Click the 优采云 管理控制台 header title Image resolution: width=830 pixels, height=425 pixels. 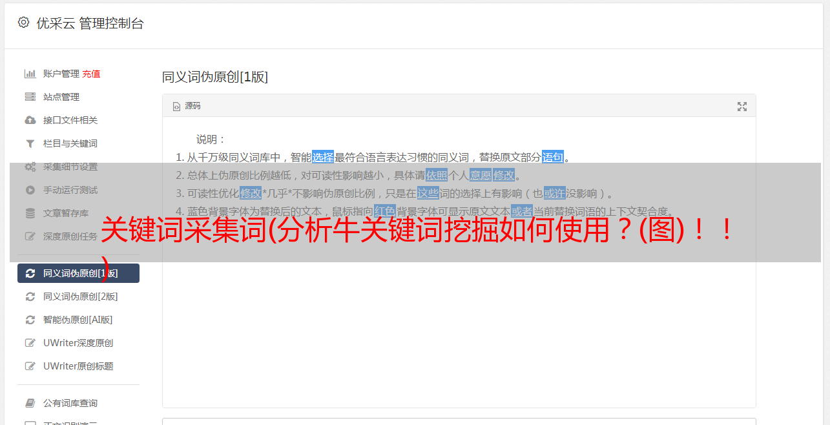[x=90, y=23]
